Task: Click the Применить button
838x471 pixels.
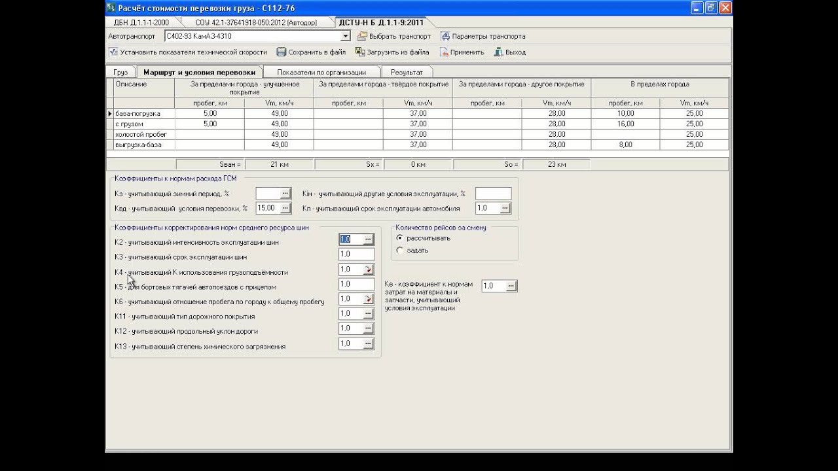Action: click(x=462, y=52)
